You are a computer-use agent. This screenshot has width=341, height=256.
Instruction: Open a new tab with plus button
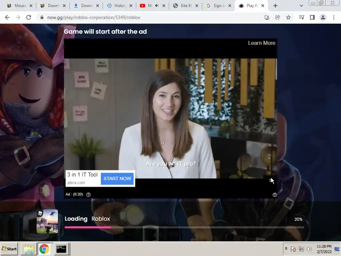[x=275, y=6]
